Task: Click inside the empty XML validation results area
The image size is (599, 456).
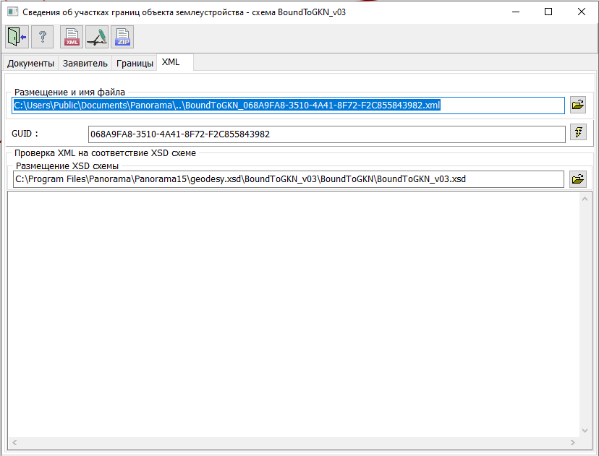Action: click(x=289, y=311)
